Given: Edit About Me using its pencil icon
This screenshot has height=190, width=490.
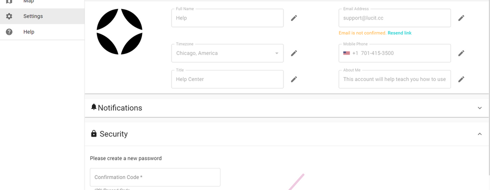Looking at the screenshot, I should [x=461, y=79].
